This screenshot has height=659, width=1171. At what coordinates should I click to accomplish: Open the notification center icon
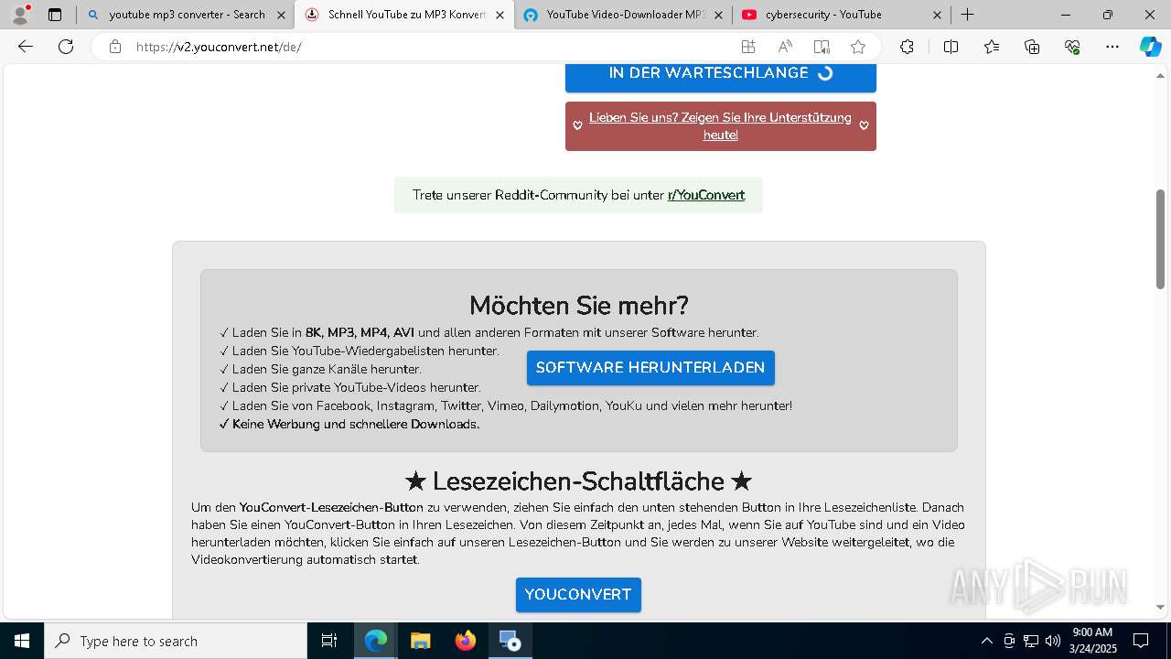pos(1141,641)
